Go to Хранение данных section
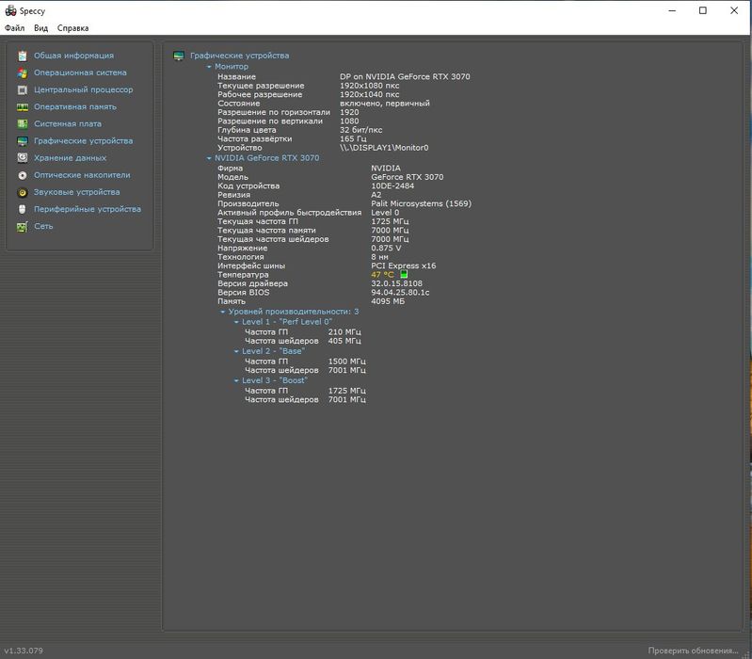Viewport: 752px width, 659px height. pyautogui.click(x=70, y=158)
